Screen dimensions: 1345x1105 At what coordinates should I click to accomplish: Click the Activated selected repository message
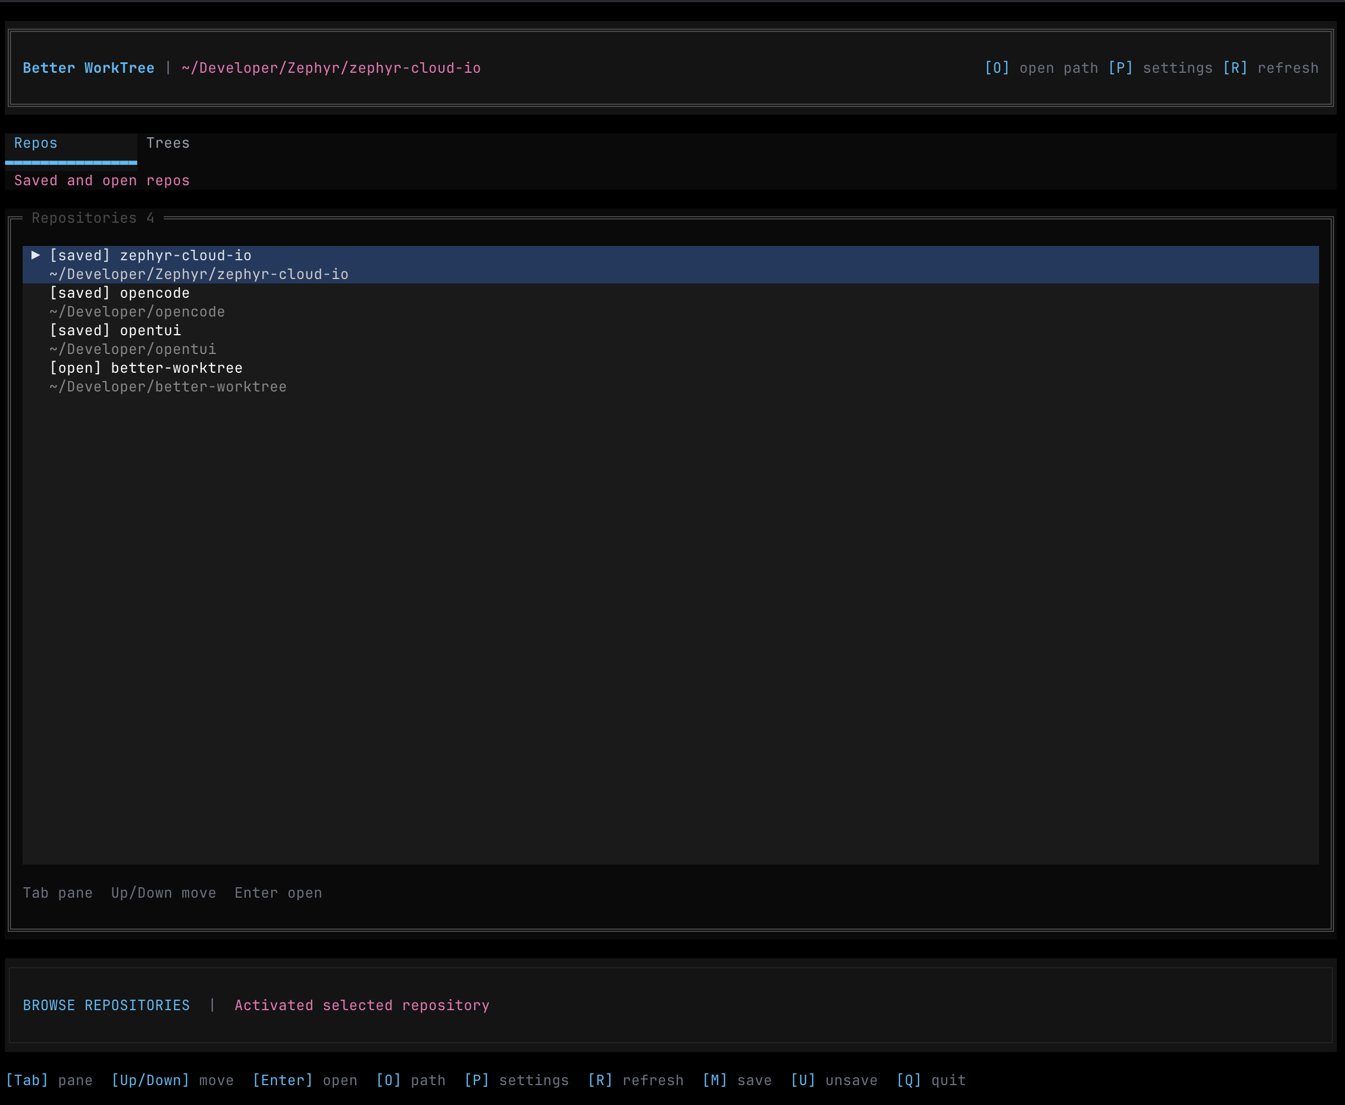click(x=362, y=1005)
